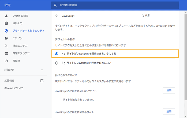Open Chrome について in sidebar

pyautogui.click(x=14, y=88)
